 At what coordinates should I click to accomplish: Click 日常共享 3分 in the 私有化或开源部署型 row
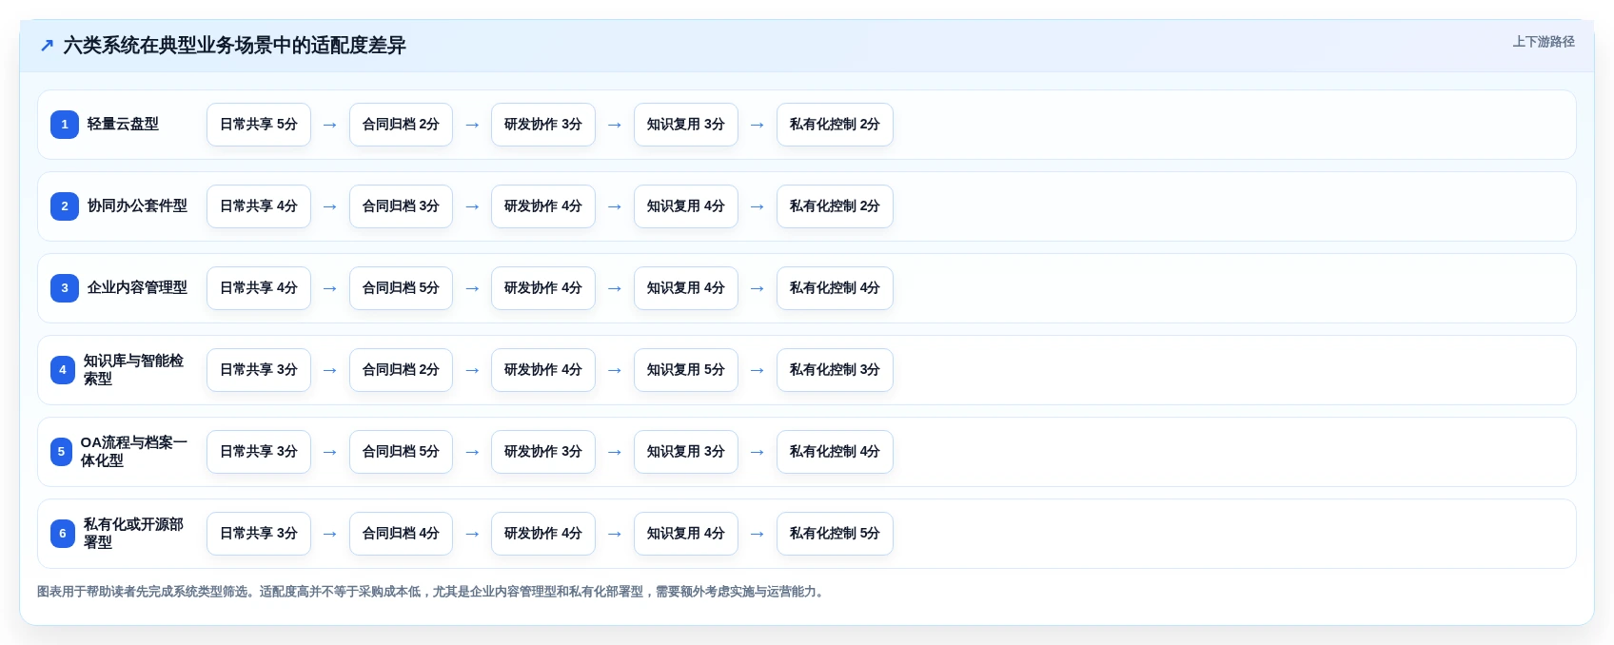click(259, 534)
